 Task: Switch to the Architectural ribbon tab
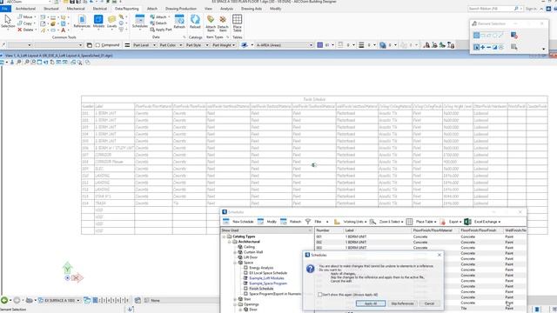[x=25, y=9]
